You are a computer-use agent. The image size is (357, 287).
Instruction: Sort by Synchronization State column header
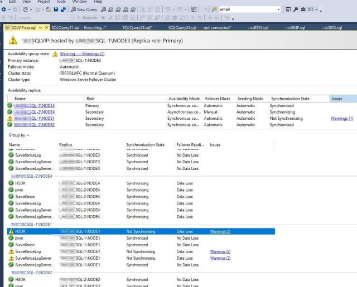[x=289, y=99]
